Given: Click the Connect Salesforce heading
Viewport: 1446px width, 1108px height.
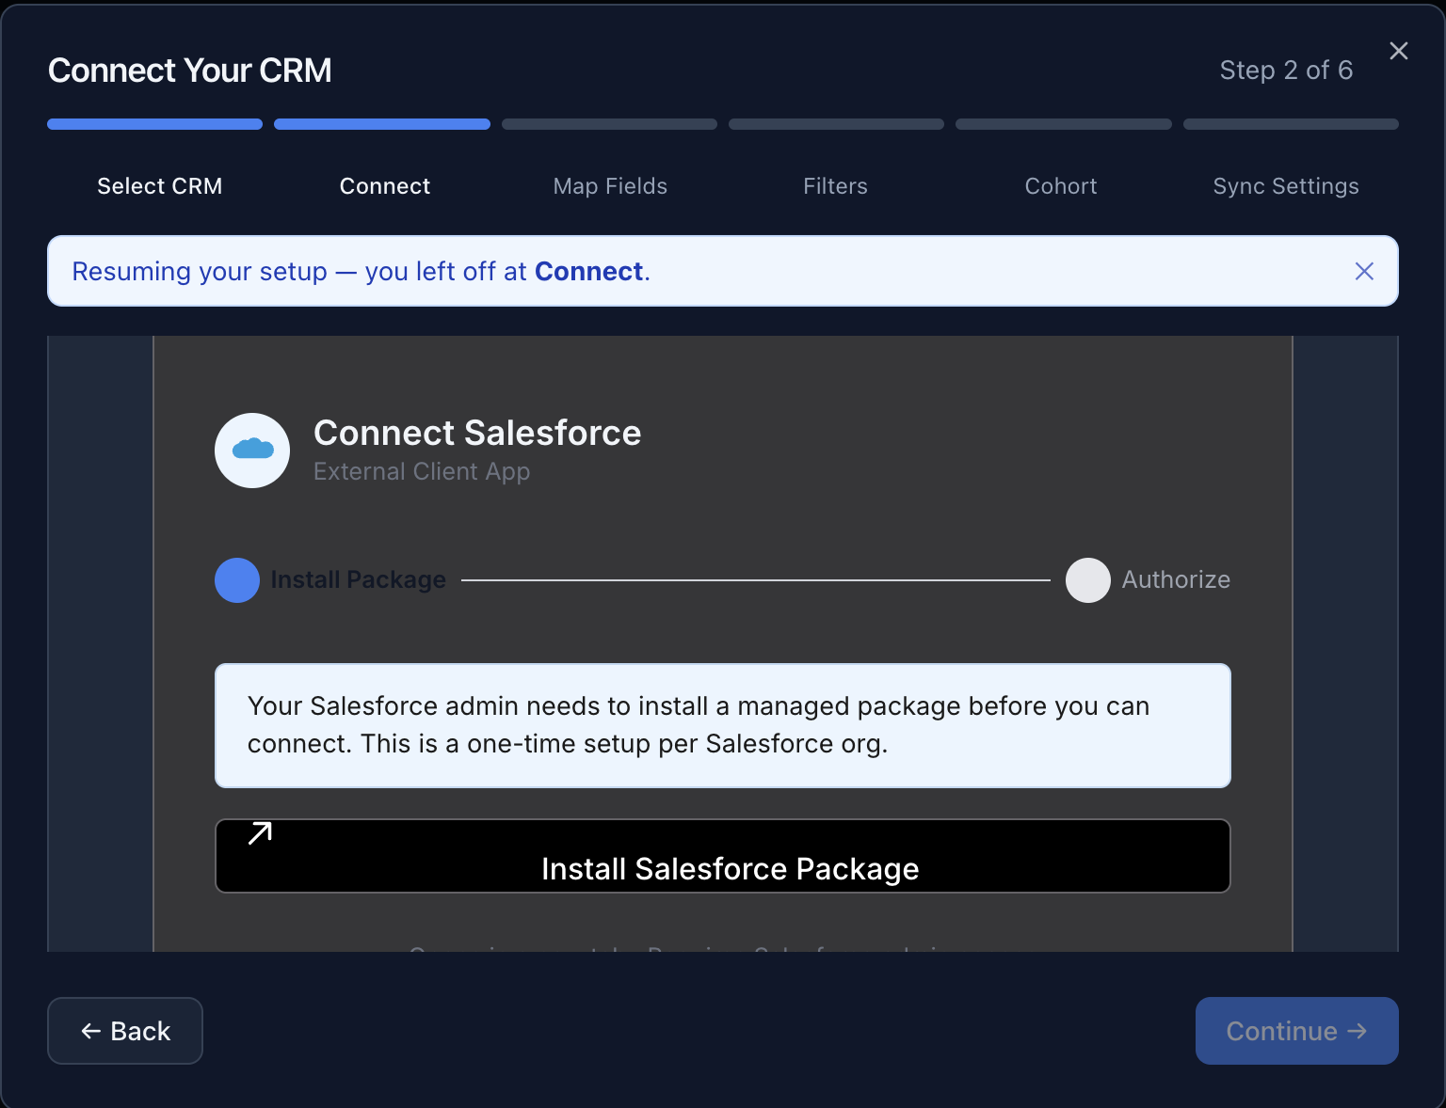Looking at the screenshot, I should pyautogui.click(x=477, y=433).
